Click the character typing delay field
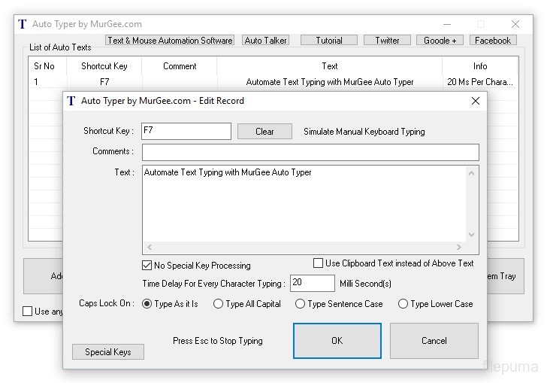This screenshot has height=383, width=547. click(312, 283)
